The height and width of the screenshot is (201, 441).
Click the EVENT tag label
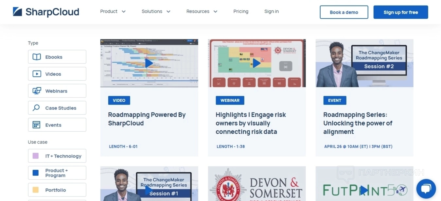coord(335,100)
